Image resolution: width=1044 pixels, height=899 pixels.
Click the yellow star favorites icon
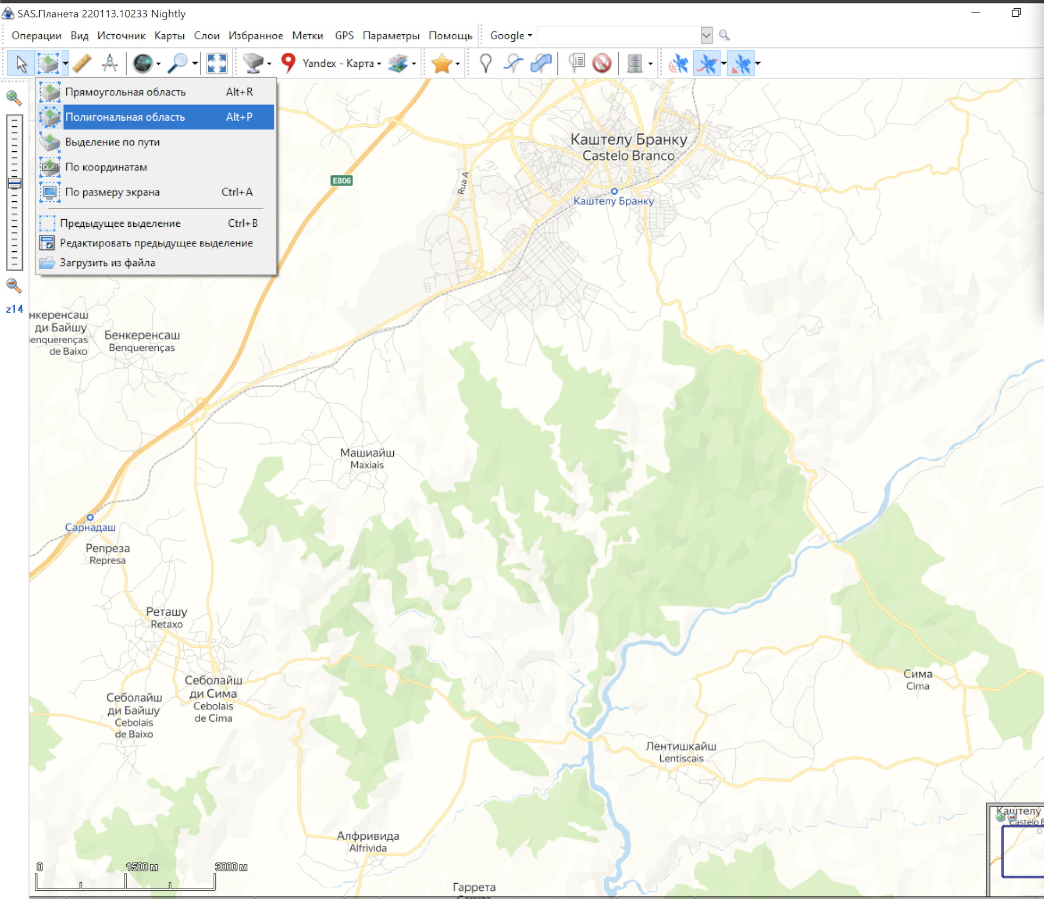[442, 64]
